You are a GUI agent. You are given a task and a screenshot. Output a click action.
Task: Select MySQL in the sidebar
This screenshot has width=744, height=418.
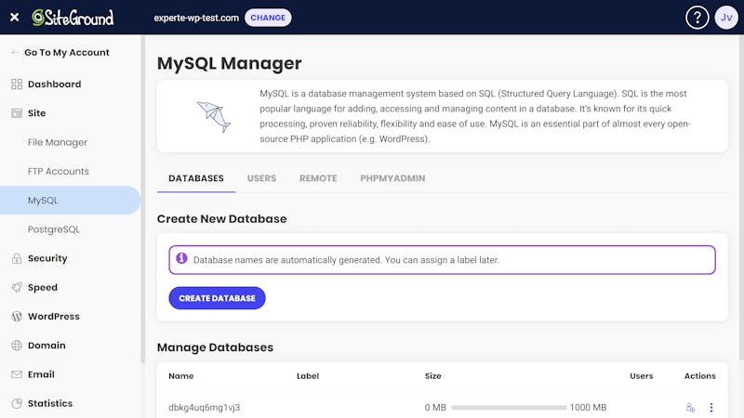point(71,200)
